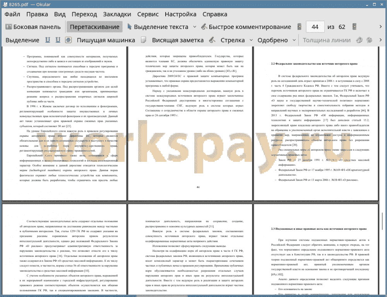
Task: Click the horizontal scrollbar at bottom
Action: click(x=162, y=295)
